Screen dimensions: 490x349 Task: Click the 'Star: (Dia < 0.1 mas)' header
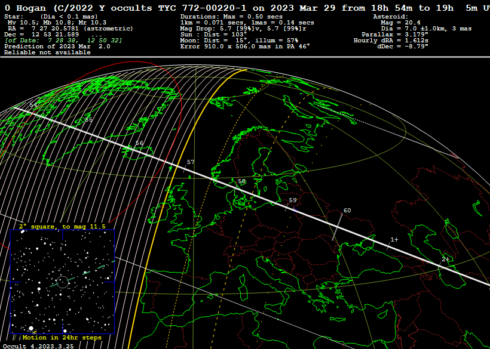click(x=51, y=17)
